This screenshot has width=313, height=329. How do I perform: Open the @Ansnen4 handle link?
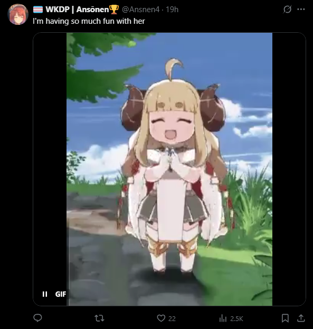[x=140, y=10]
